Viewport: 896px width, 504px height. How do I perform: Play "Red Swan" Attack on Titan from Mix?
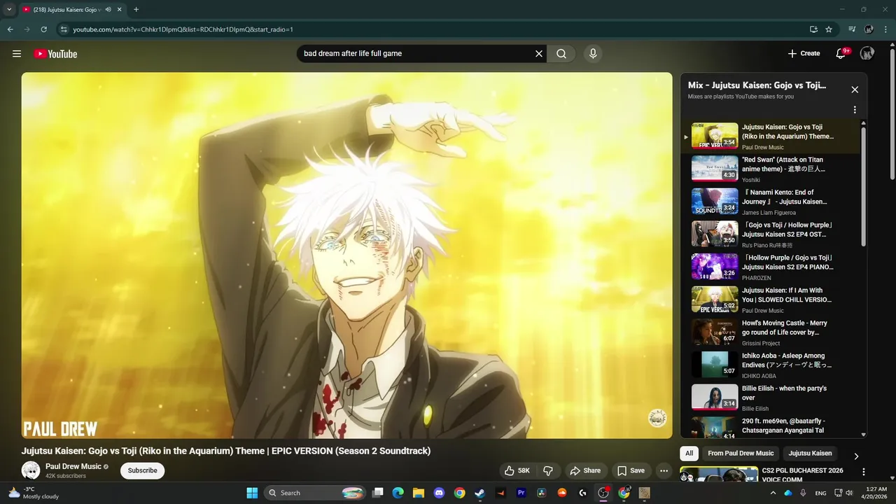770,169
